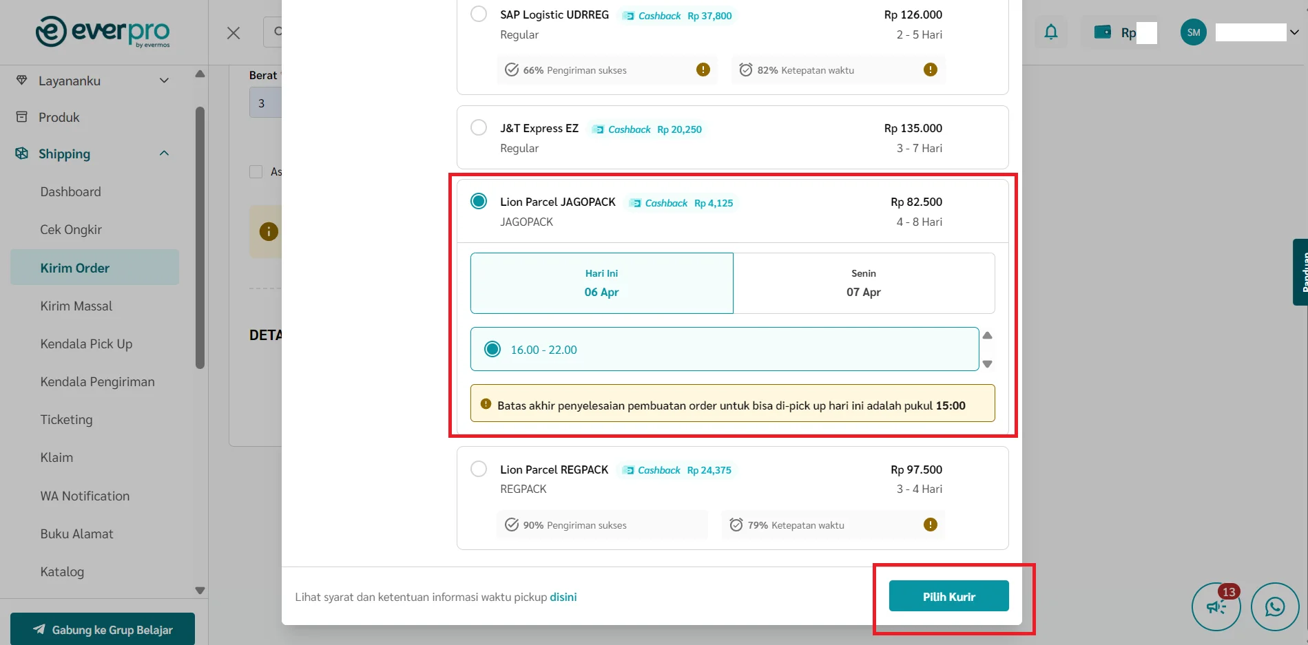Open the 'disini' terms link

[x=563, y=597]
